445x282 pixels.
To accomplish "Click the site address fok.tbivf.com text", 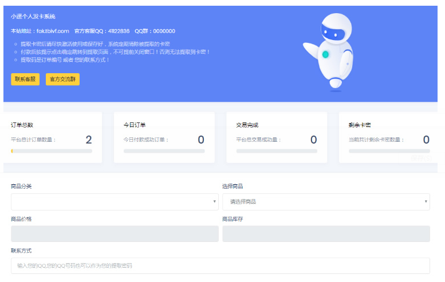I will pyautogui.click(x=52, y=31).
